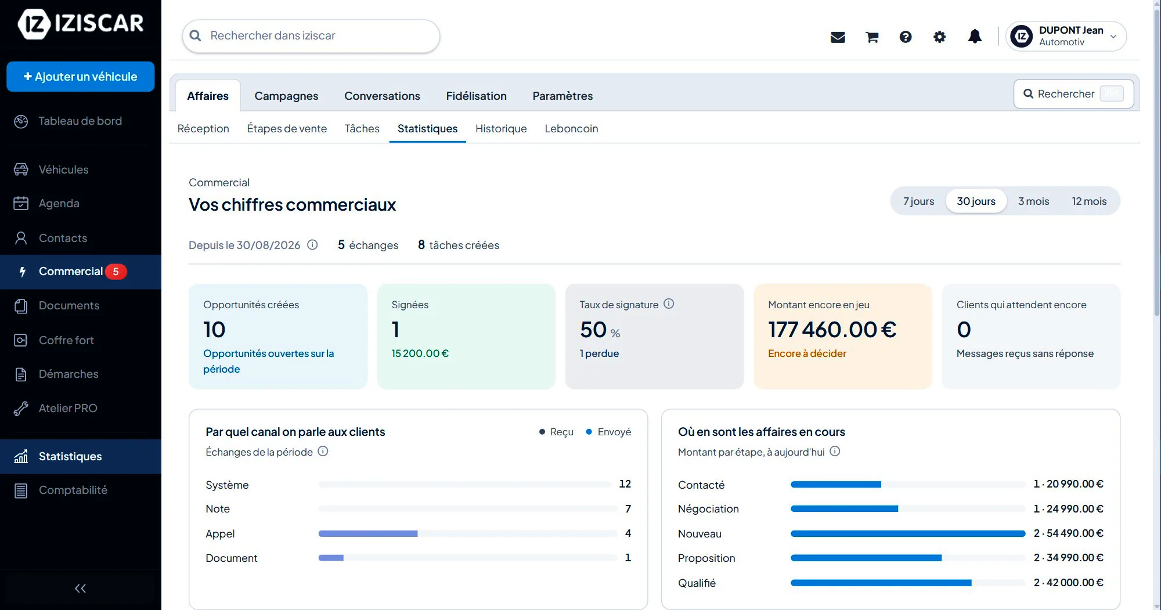Click the info icon beside Montant par étape

[835, 451]
